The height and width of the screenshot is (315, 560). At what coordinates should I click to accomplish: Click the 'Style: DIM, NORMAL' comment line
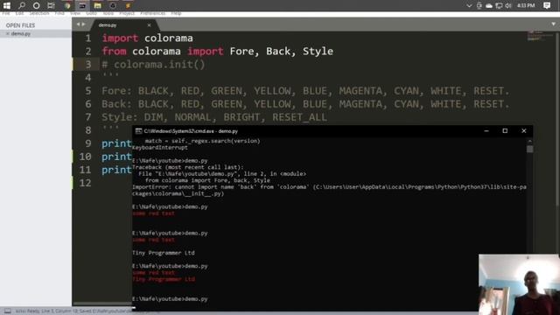214,117
